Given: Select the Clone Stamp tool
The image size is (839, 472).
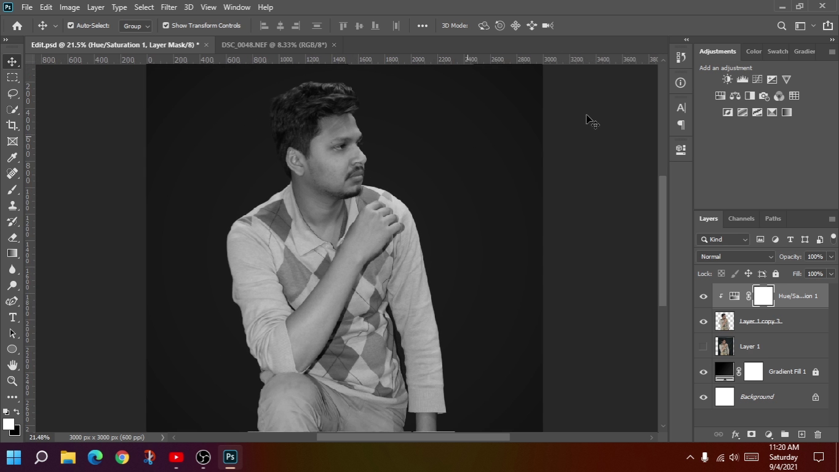Looking at the screenshot, I should pos(12,205).
